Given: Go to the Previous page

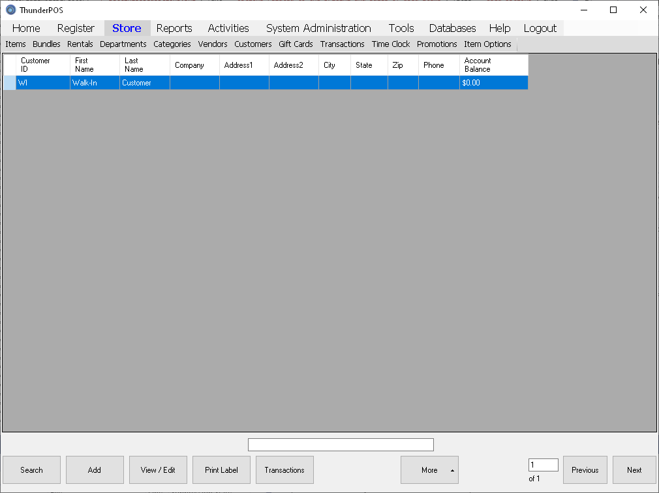Looking at the screenshot, I should pyautogui.click(x=585, y=470).
